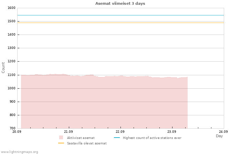Click the 20.09 date label
241x154 pixels.
[17, 132]
